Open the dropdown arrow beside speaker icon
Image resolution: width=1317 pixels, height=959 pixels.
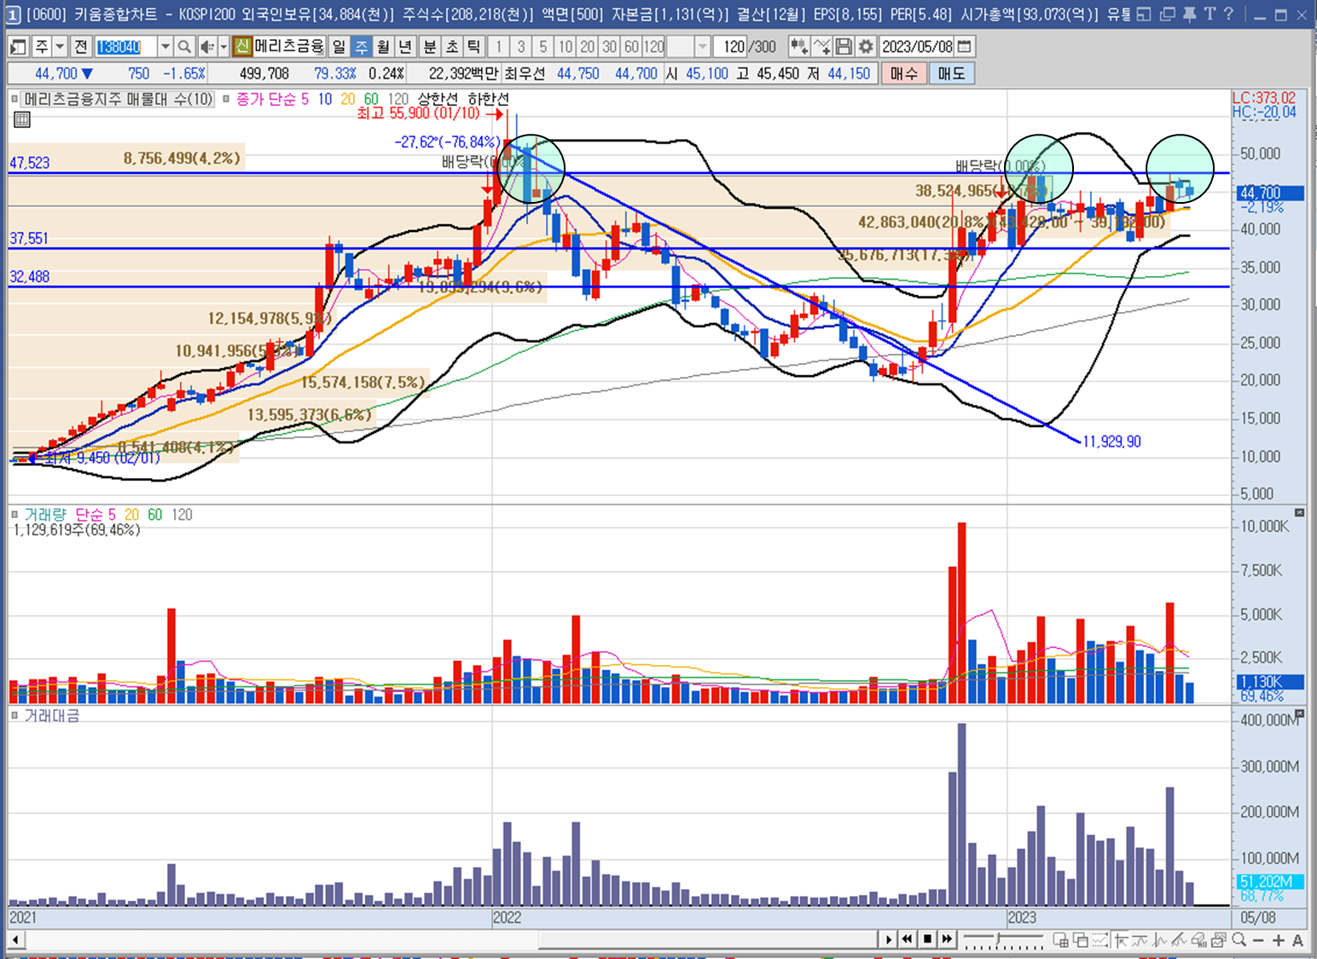[224, 47]
